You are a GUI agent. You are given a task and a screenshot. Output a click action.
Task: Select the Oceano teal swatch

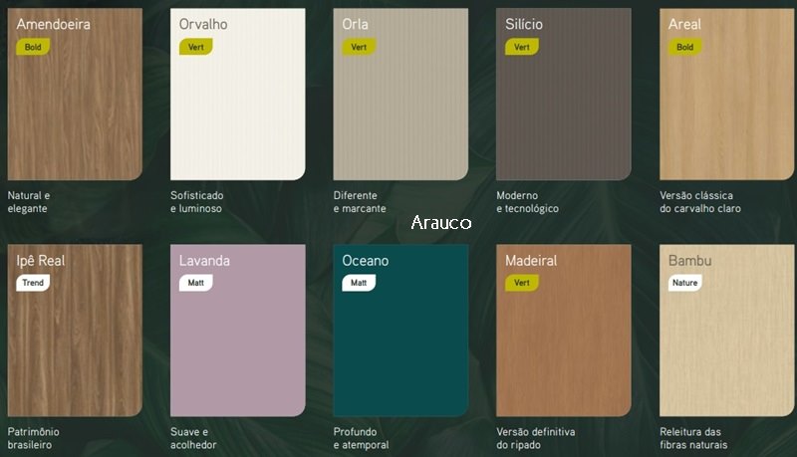(400, 331)
